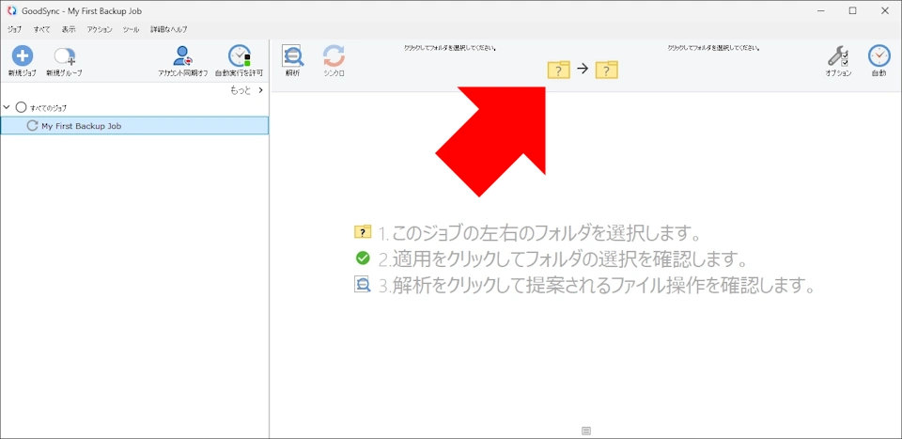The height and width of the screenshot is (439, 902).
Task: Open the すべて menu
Action: (41, 29)
